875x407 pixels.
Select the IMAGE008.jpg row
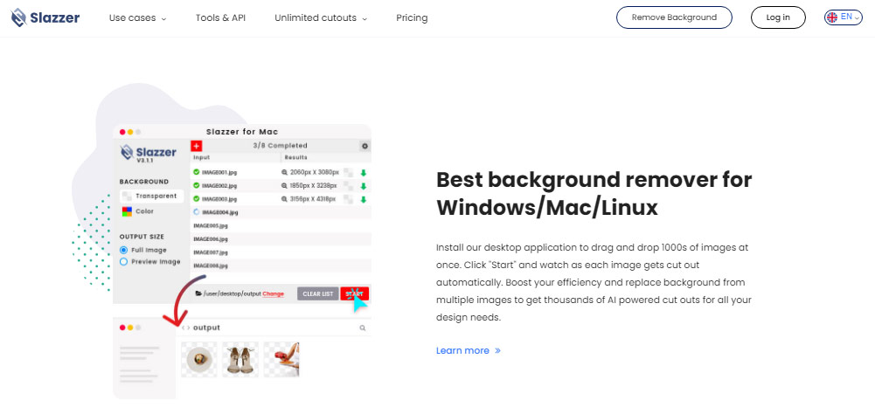pos(281,266)
